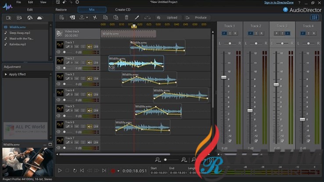This screenshot has width=324, height=182.
Task: Toggle the speaker button on Track 5
Action: (x=90, y=110)
